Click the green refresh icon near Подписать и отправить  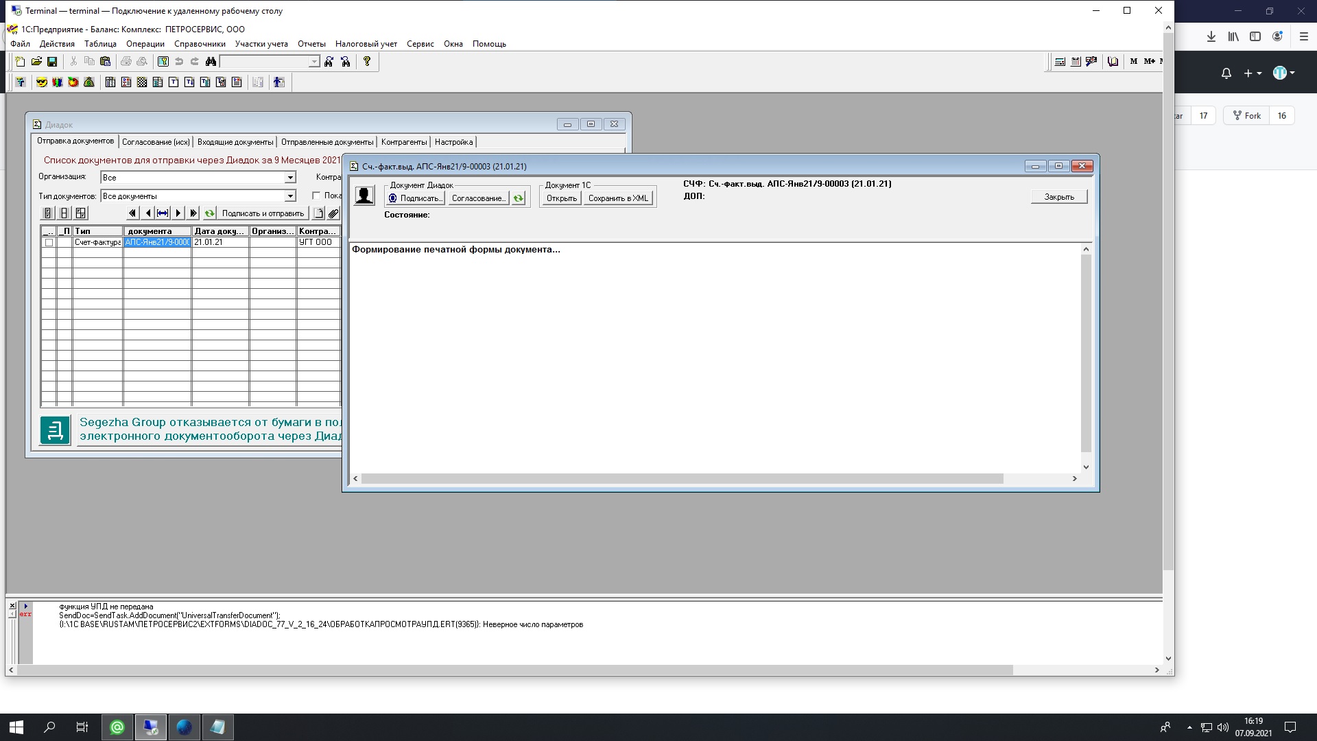tap(210, 213)
